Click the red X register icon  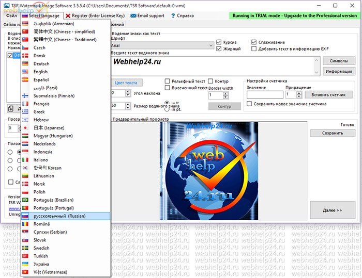pyautogui.click(x=68, y=15)
